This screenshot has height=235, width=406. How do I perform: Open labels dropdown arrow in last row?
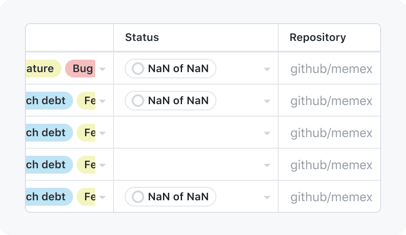click(102, 197)
